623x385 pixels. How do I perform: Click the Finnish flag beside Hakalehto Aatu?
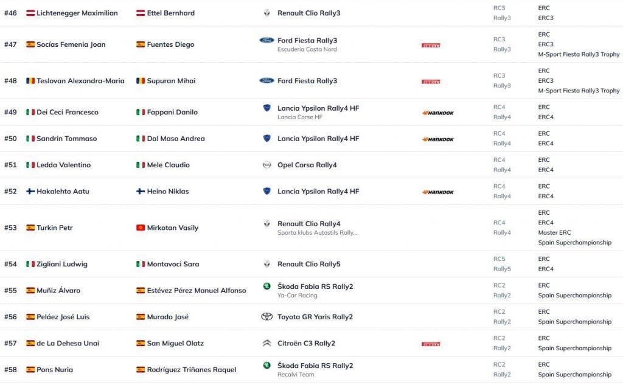30,192
